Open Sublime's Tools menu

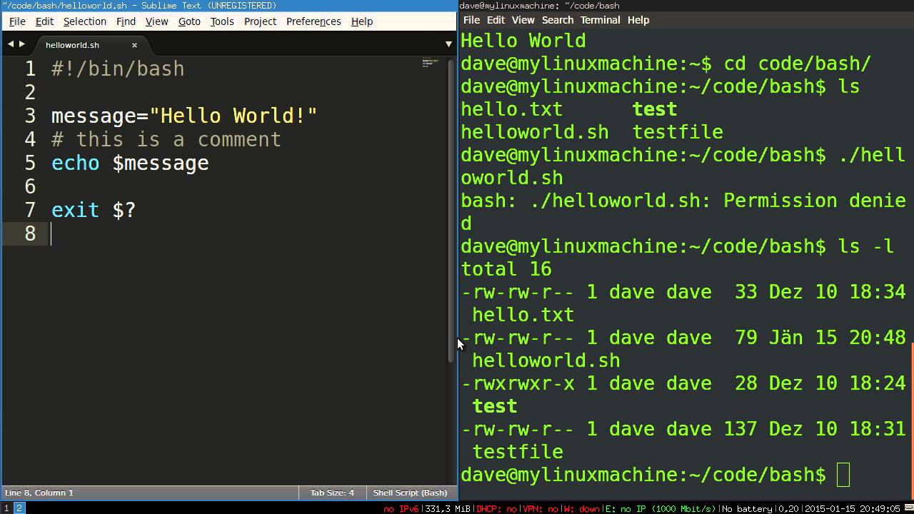point(222,21)
